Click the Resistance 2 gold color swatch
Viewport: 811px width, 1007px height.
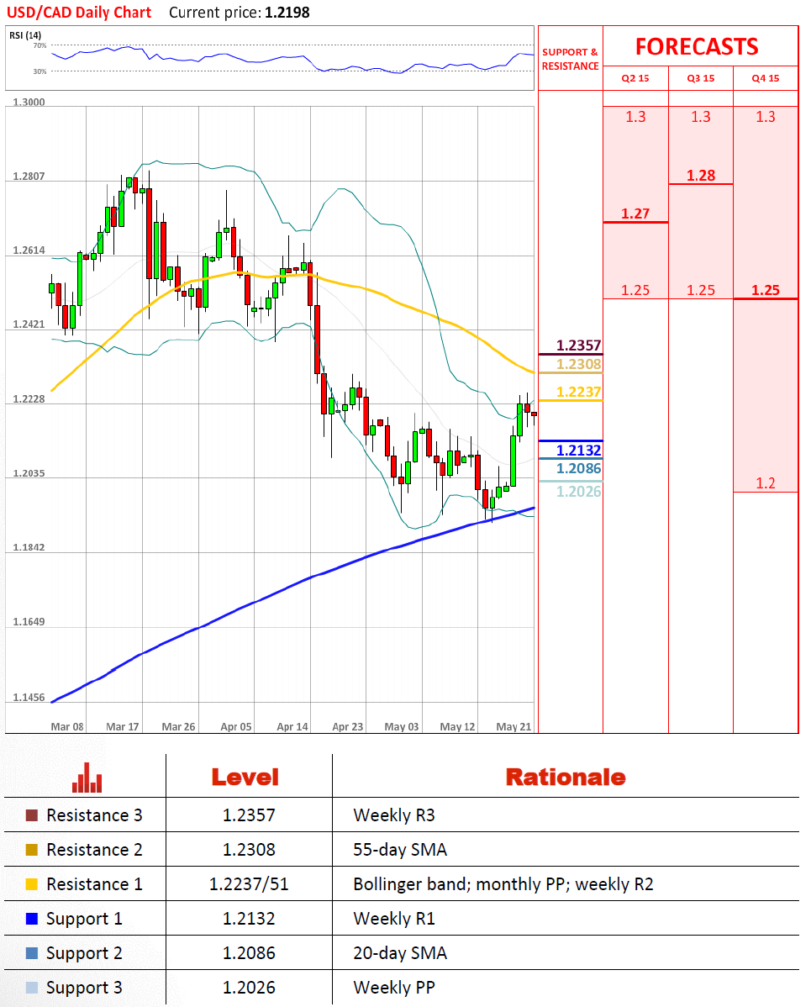tap(31, 850)
